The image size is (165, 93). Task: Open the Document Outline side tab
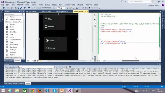[x=2, y=16]
